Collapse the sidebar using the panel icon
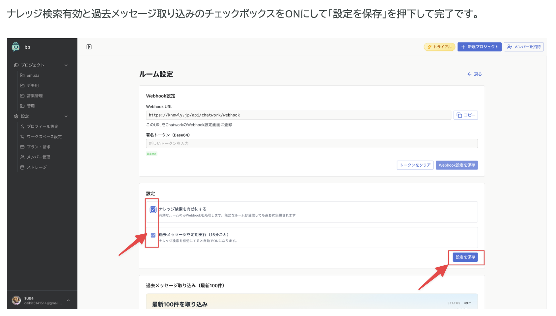This screenshot has width=556, height=316. click(89, 47)
